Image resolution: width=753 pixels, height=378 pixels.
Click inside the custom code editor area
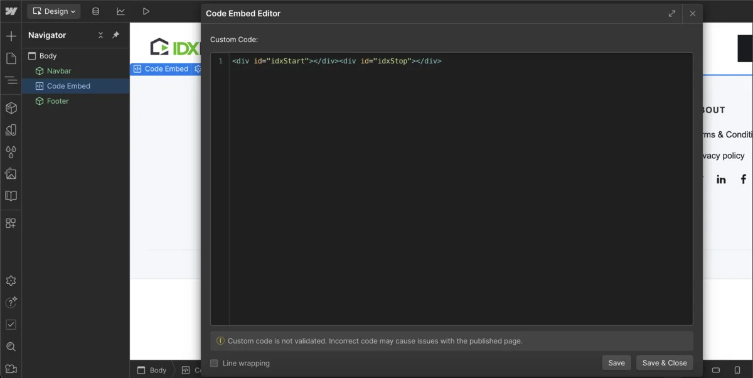pos(461,188)
